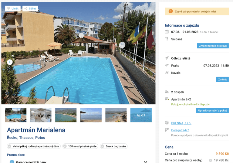Click the check mark on family apartment tag
This screenshot has height=163, width=233.
click(x=9, y=146)
